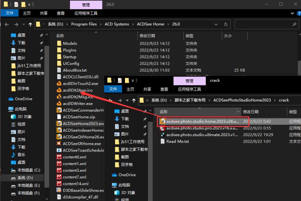
Task: Click ACDSeePhotoStudioHome2023 in crack breadcrumb
Action: (x=242, y=100)
